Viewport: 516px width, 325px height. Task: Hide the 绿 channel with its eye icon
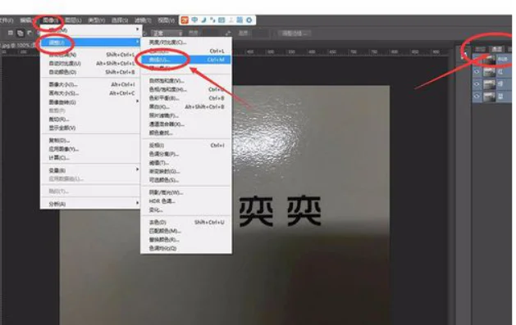point(477,84)
